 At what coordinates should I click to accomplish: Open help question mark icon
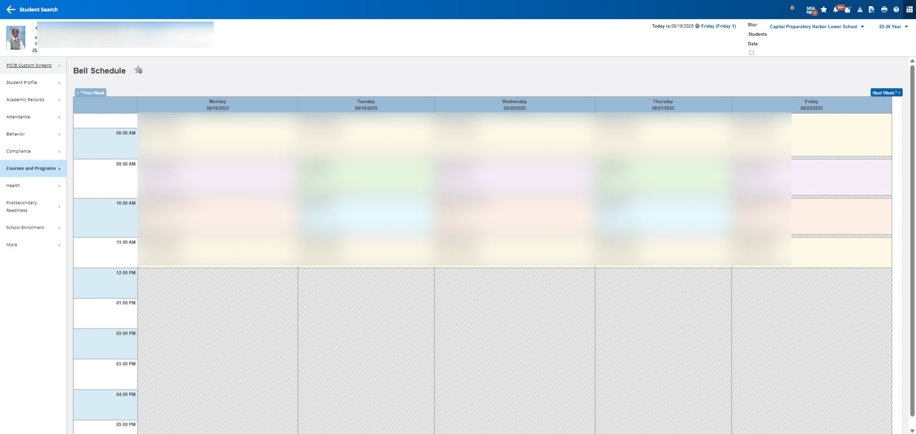(896, 10)
